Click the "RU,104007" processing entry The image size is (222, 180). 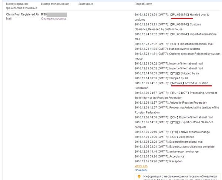click(x=178, y=93)
